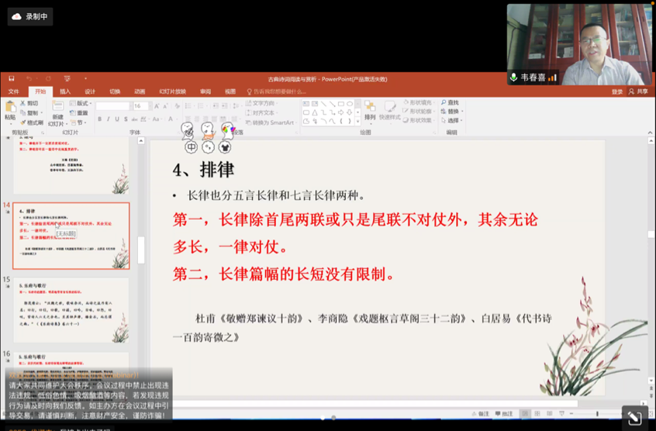Open the 版式 (Layout) dropdown
This screenshot has height=431, width=656.
pyautogui.click(x=81, y=103)
